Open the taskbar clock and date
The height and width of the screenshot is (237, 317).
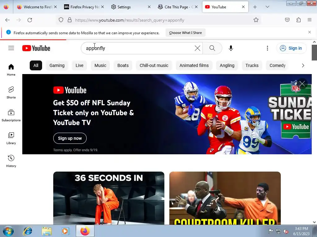click(301, 231)
